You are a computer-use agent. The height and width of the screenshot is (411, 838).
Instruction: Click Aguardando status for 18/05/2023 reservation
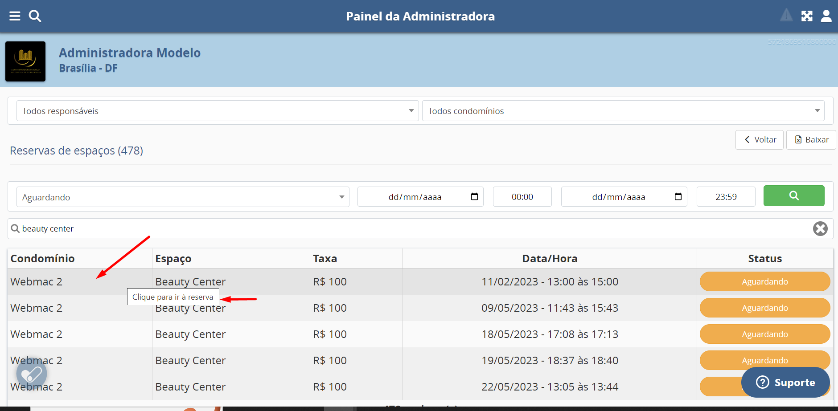coord(764,334)
